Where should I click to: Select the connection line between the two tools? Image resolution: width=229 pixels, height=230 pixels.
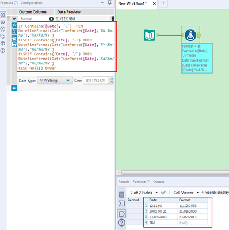point(170,35)
